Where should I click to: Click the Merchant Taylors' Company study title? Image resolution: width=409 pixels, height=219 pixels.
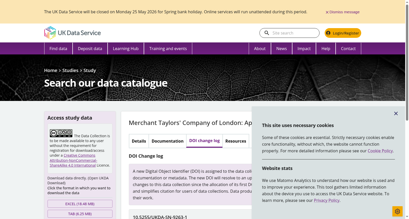(x=190, y=123)
